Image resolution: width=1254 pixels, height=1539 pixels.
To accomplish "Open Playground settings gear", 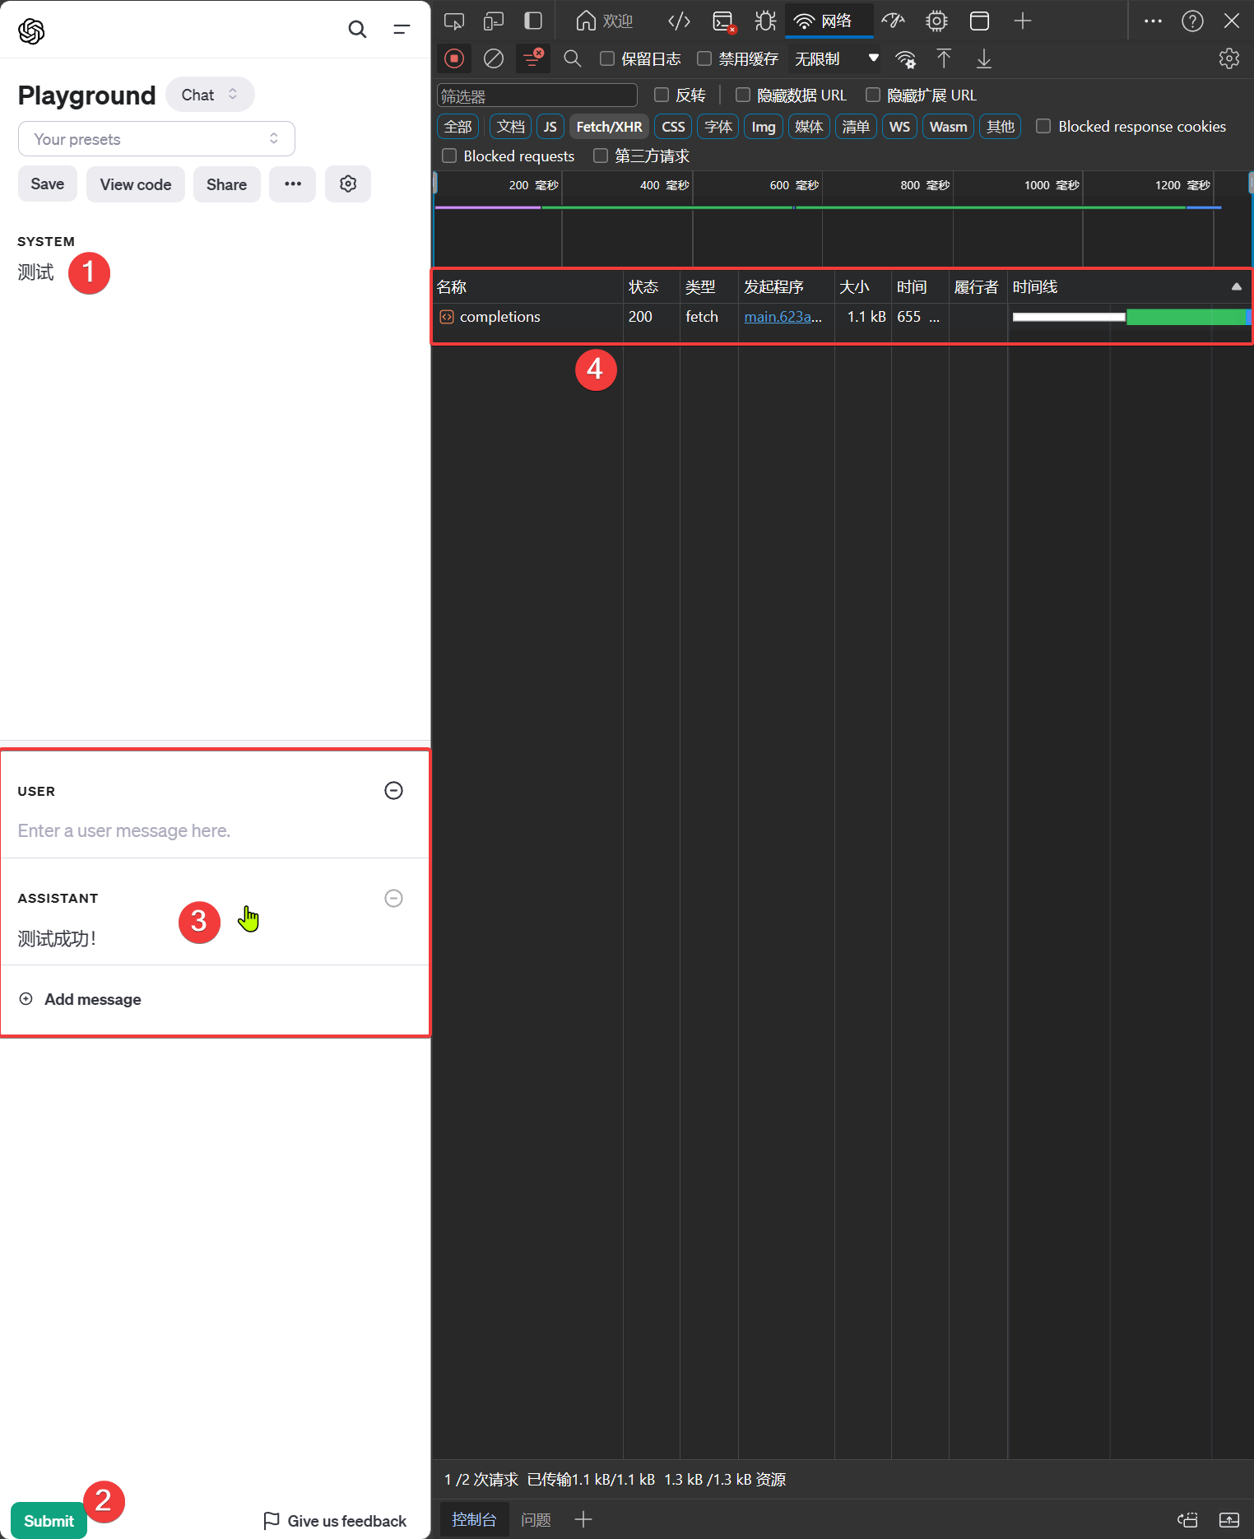I will click(348, 184).
